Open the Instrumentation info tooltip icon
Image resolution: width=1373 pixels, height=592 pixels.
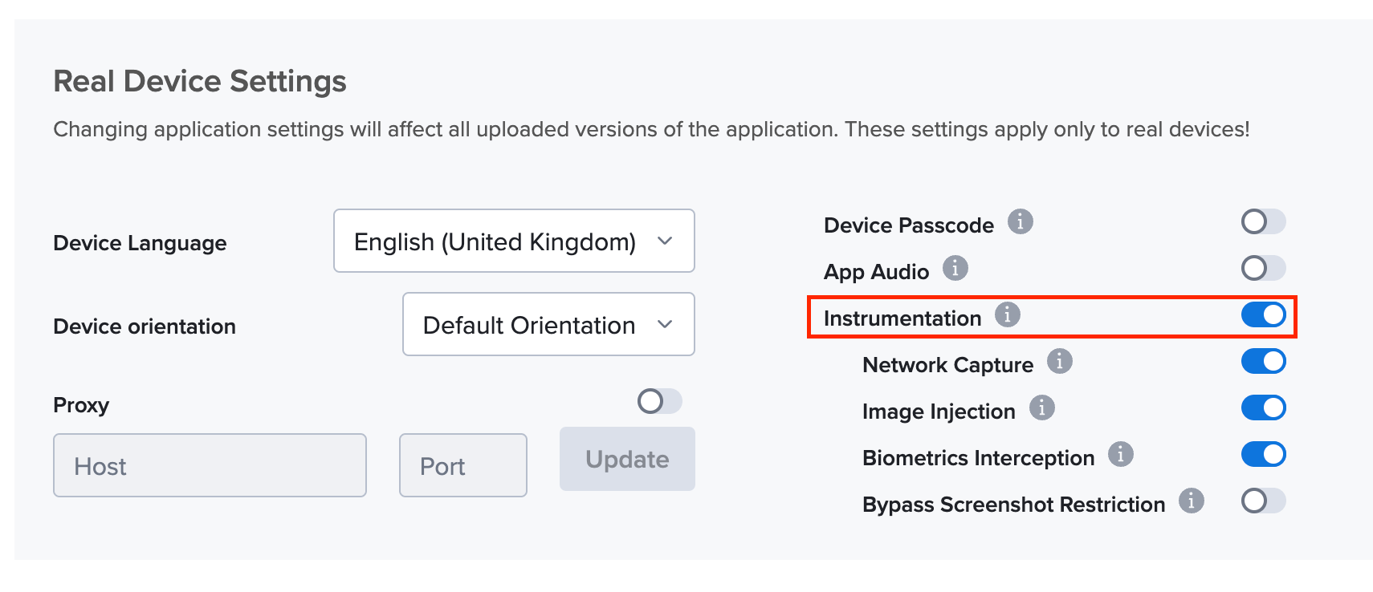coord(1008,316)
